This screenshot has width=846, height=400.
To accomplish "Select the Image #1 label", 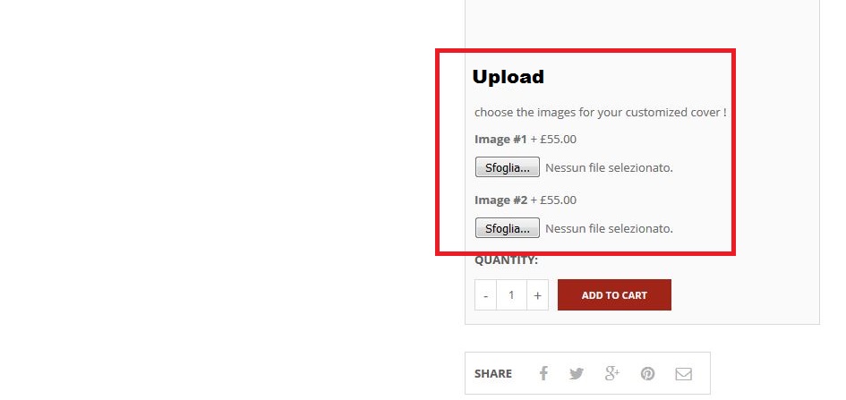I will (x=500, y=140).
